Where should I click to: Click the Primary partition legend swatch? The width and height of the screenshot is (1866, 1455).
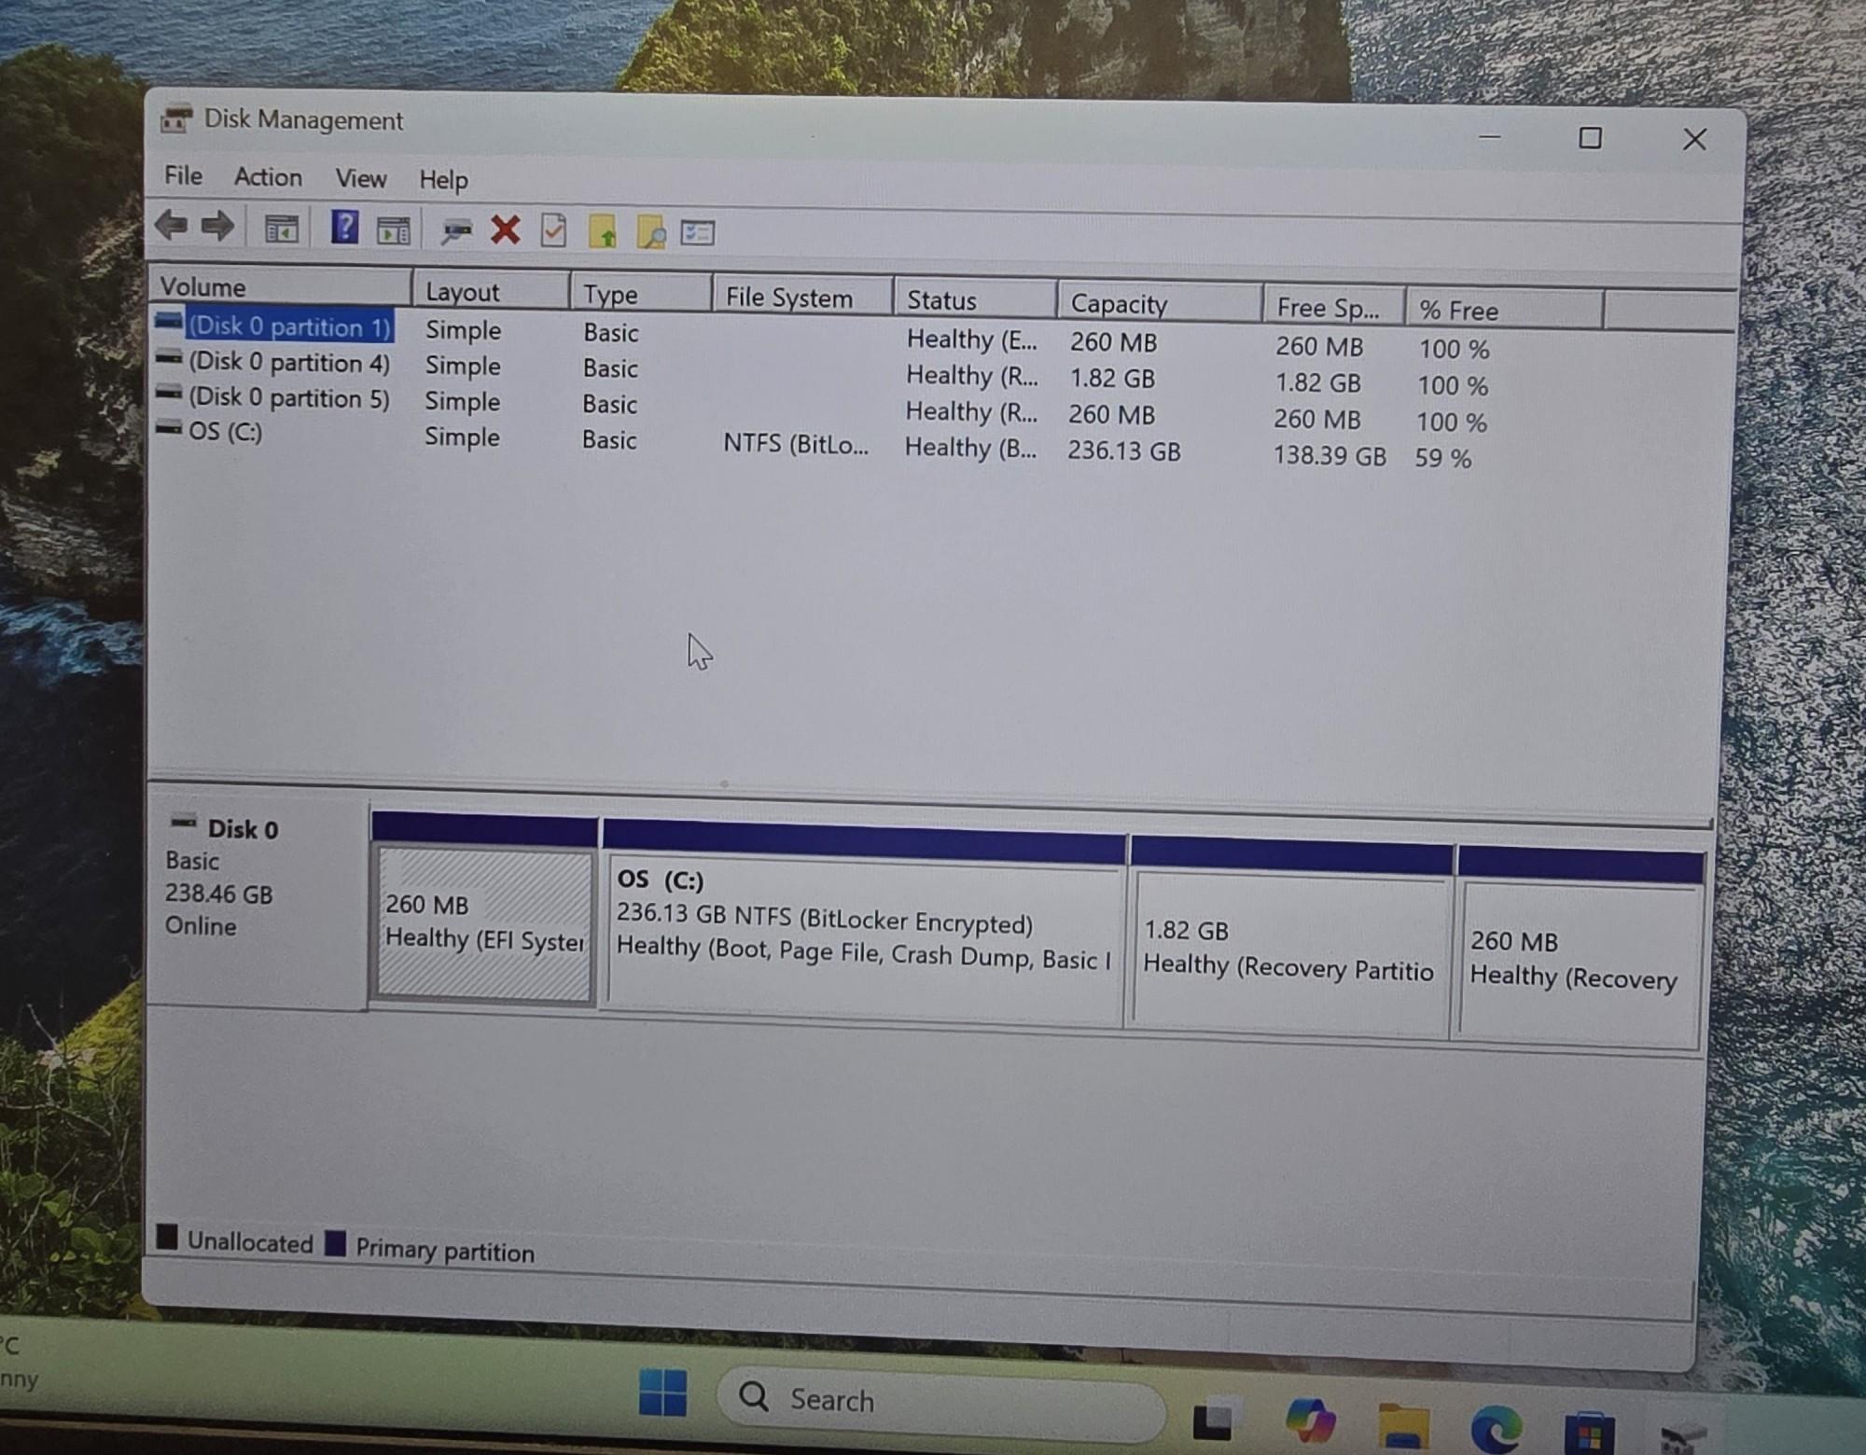(x=336, y=1242)
